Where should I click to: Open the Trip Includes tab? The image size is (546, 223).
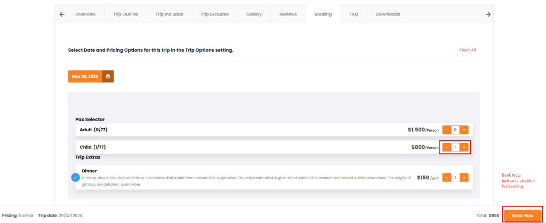(169, 14)
